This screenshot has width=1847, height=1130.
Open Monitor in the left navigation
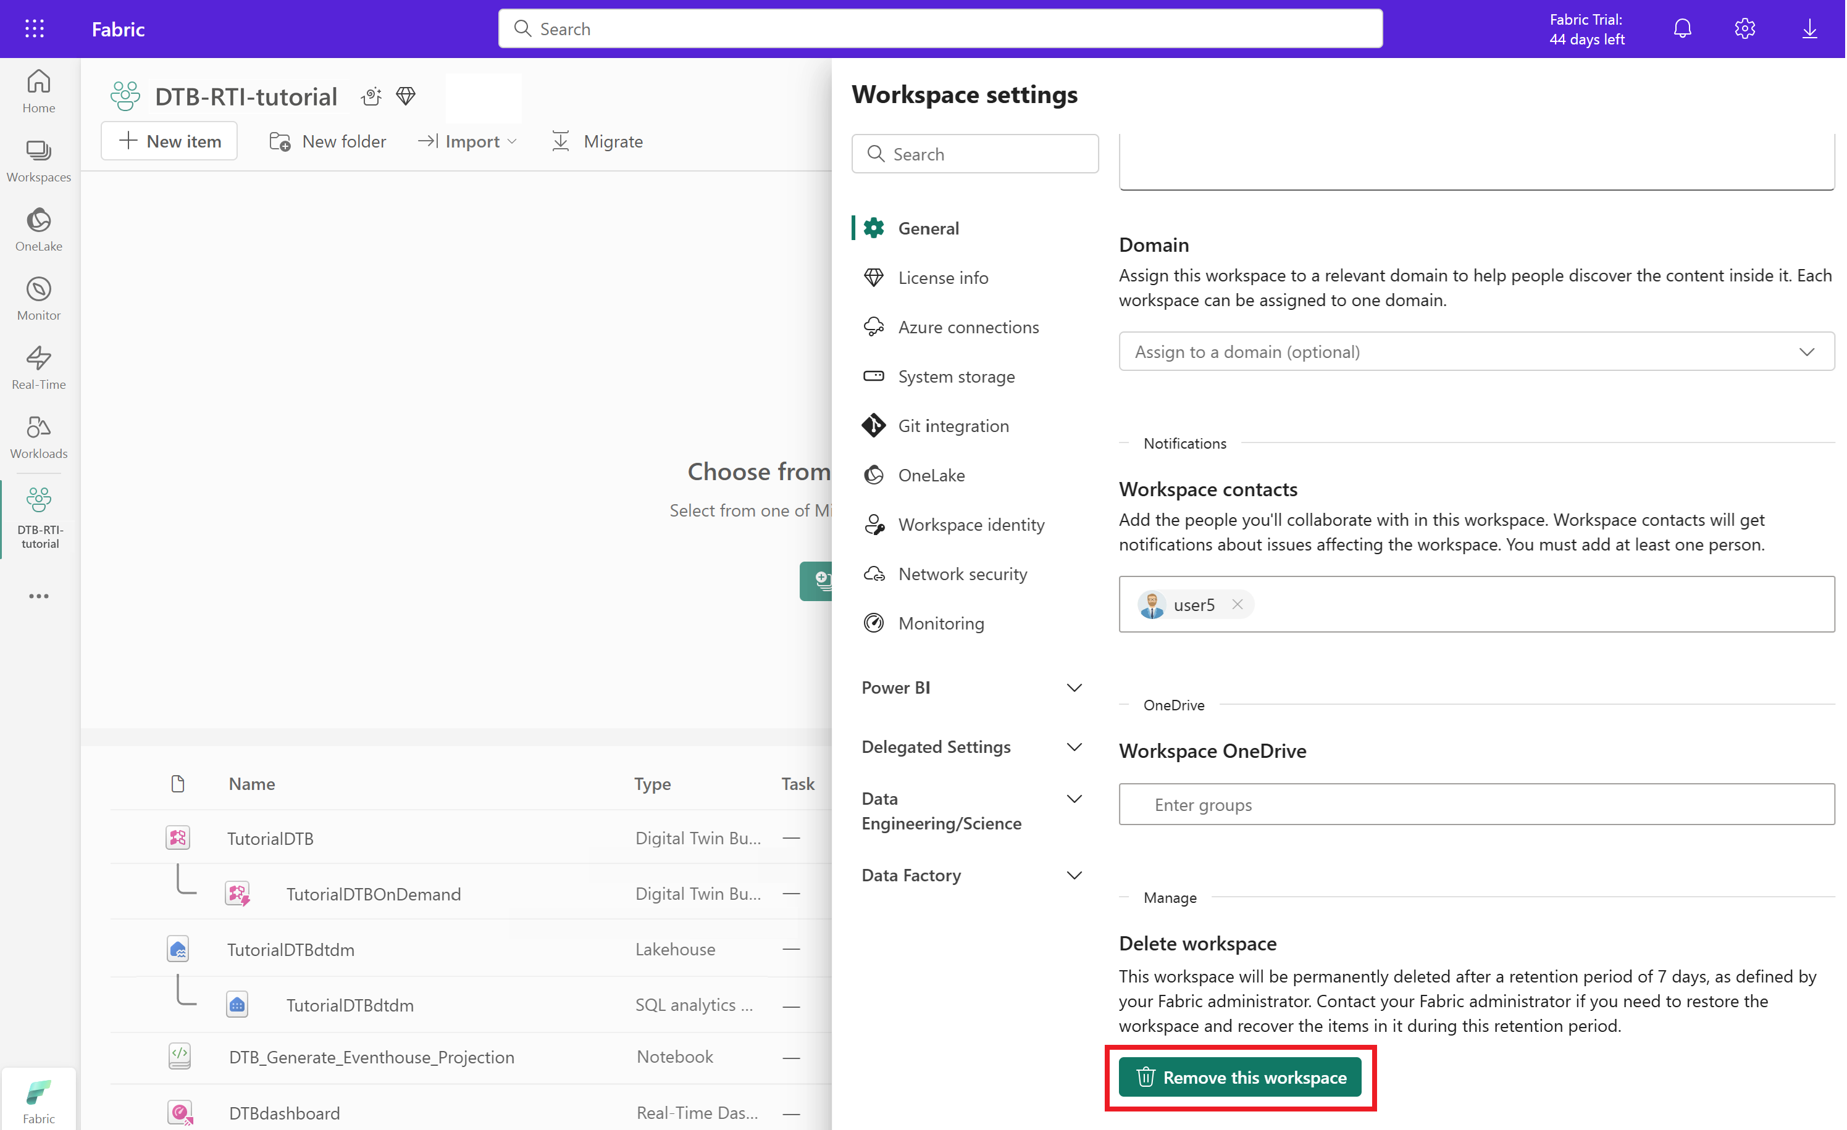39,298
